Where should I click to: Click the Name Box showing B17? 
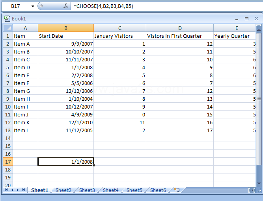pyautogui.click(x=15, y=6)
